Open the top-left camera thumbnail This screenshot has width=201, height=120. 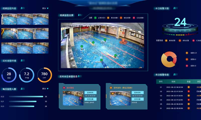click(9, 19)
